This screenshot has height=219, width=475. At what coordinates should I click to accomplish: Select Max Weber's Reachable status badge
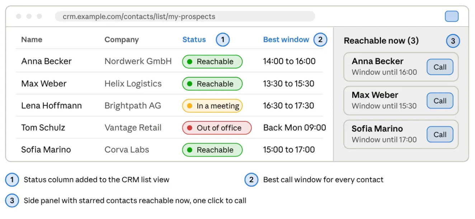point(212,84)
